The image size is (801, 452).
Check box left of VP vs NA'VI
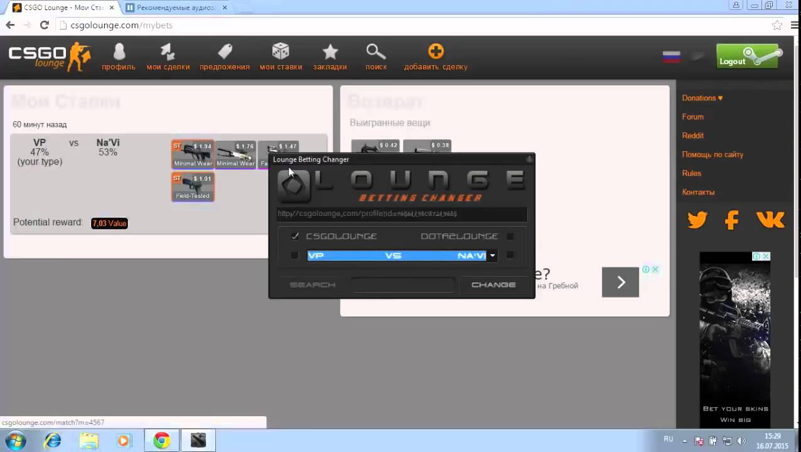pos(294,255)
